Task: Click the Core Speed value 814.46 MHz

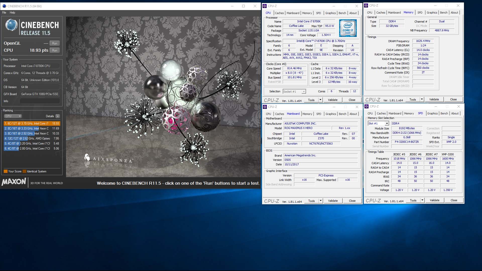Action: point(294,69)
